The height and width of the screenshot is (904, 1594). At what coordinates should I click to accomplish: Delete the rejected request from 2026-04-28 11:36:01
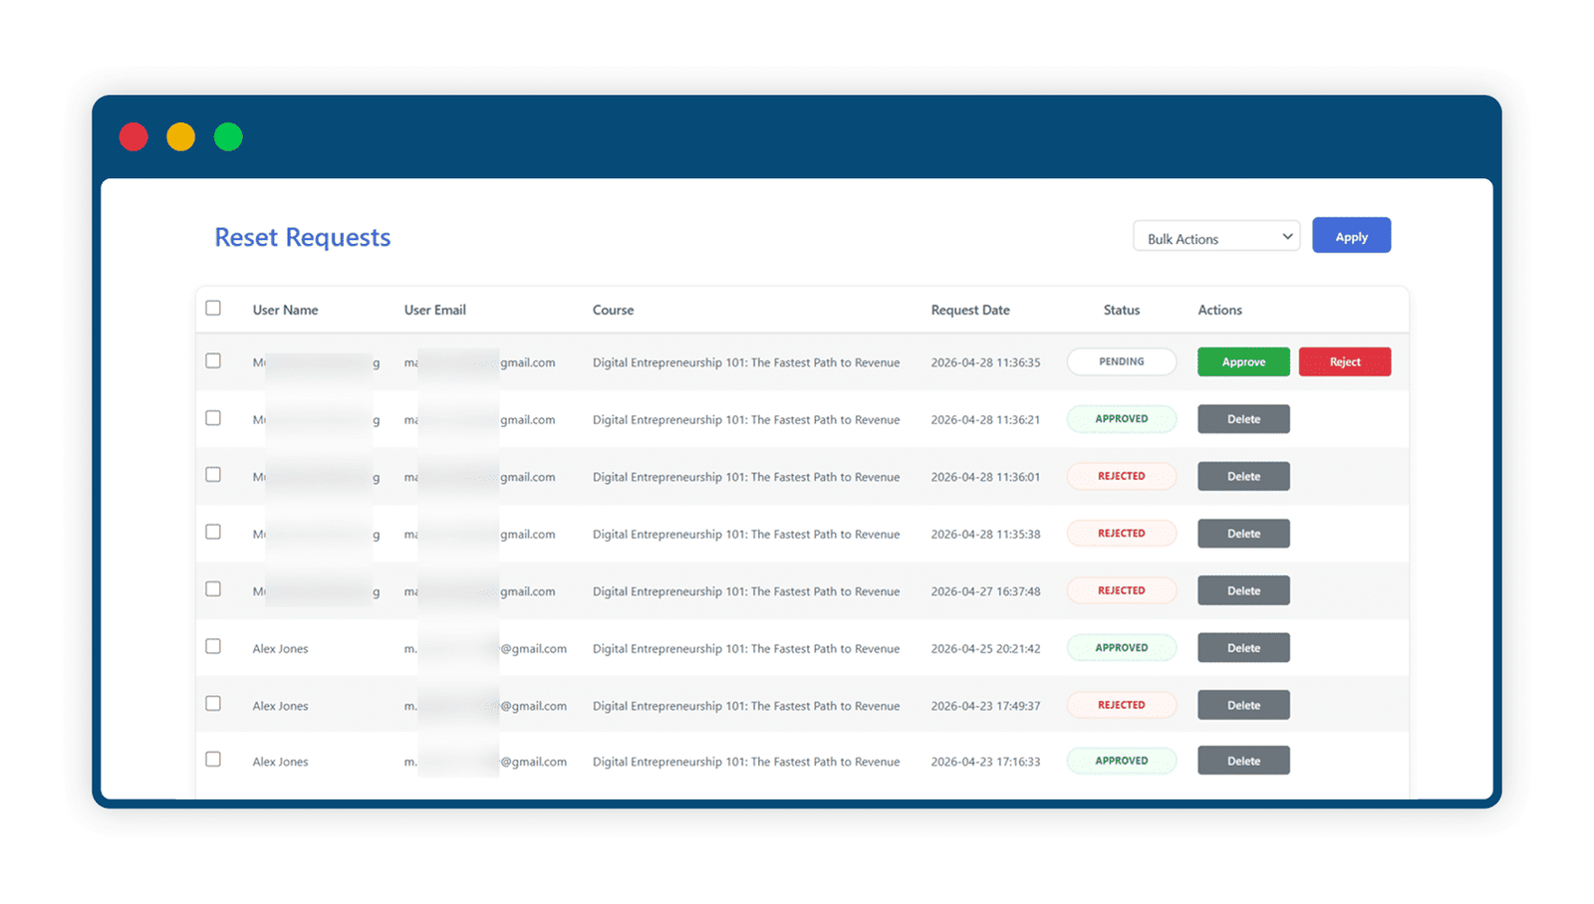coord(1243,476)
